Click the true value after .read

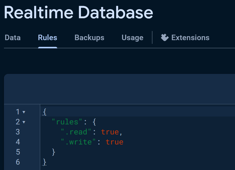click(110, 132)
